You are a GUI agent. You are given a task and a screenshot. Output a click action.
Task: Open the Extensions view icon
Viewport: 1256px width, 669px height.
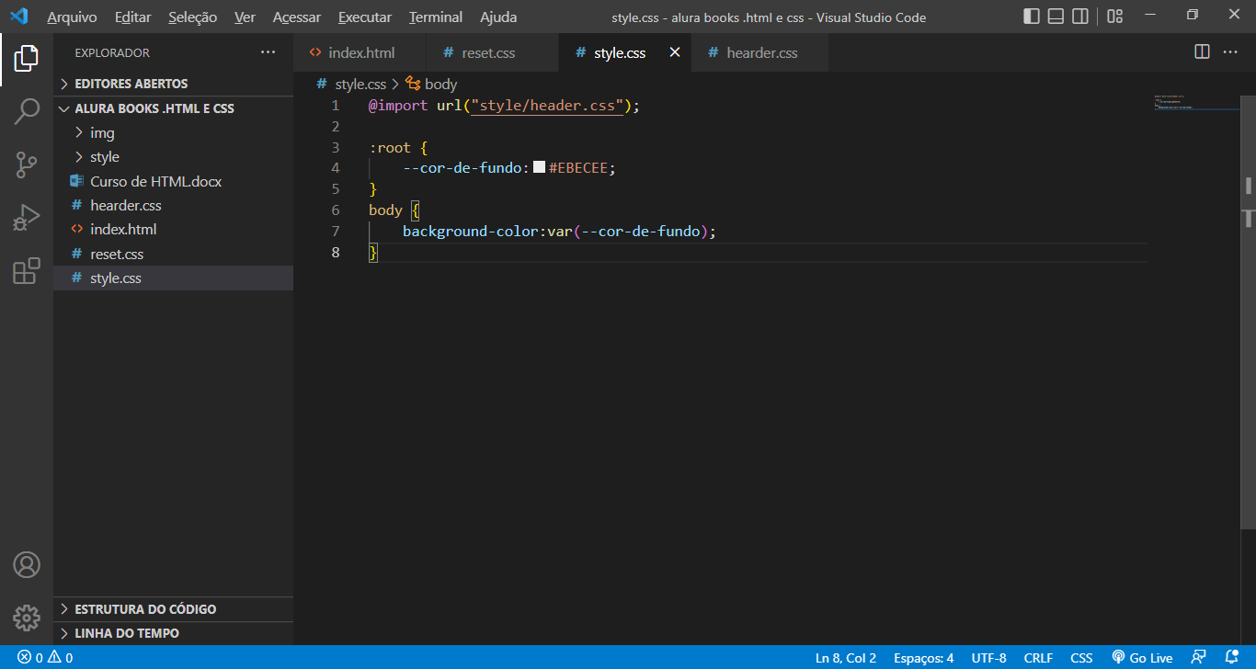(27, 271)
